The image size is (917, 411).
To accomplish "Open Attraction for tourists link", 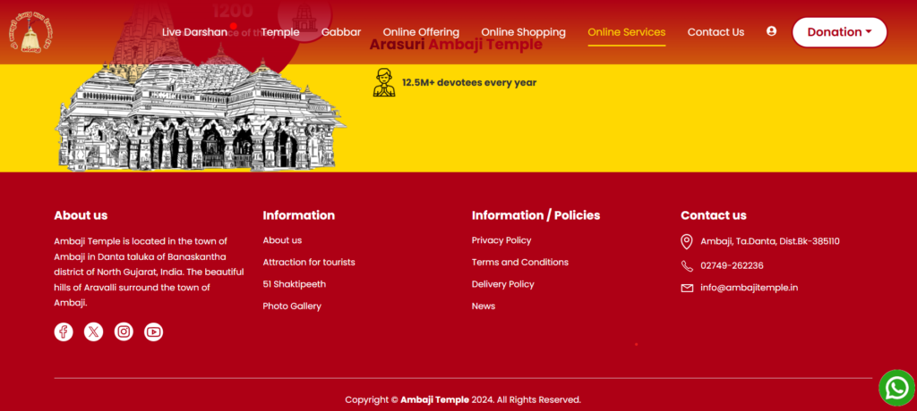I will click(309, 262).
